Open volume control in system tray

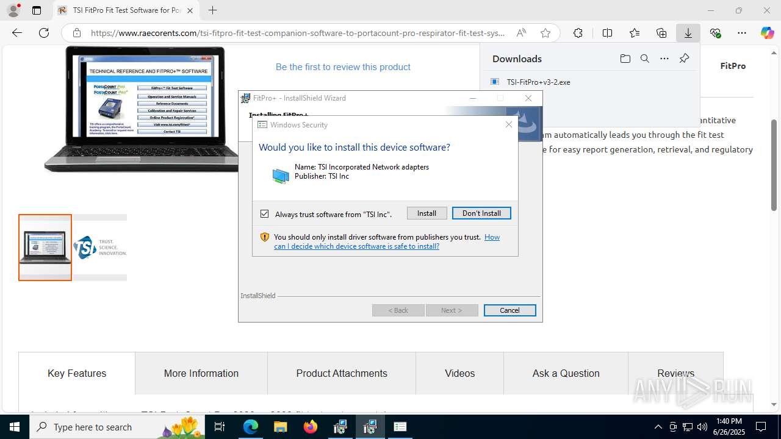702,427
